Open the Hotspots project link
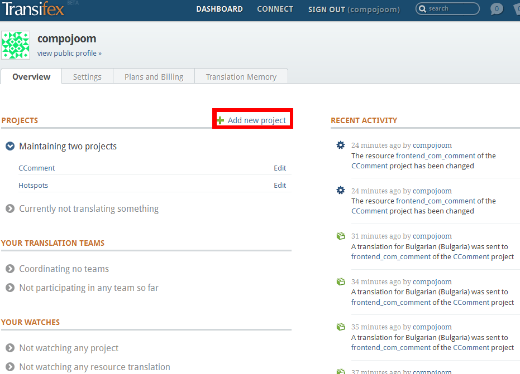The width and height of the screenshot is (520, 374). [x=33, y=186]
